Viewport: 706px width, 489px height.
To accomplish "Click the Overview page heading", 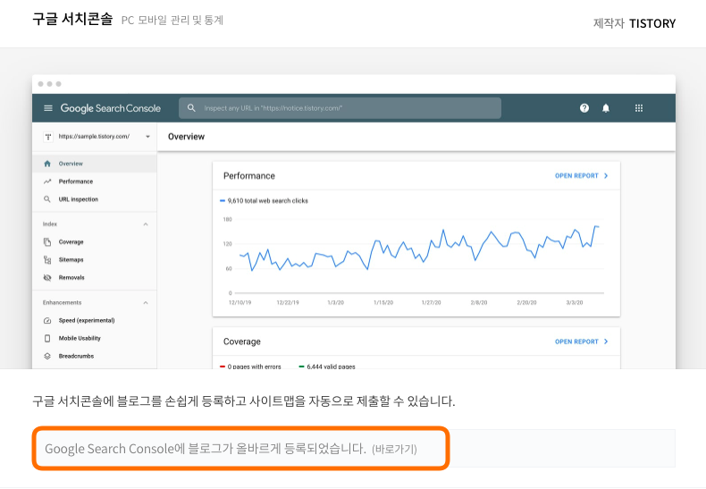I will (186, 137).
